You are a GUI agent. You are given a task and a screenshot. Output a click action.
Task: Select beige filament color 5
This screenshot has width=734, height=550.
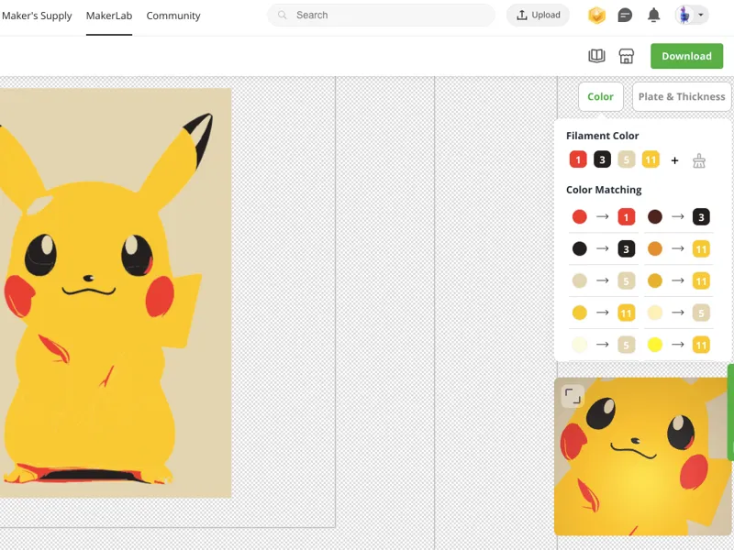click(627, 159)
